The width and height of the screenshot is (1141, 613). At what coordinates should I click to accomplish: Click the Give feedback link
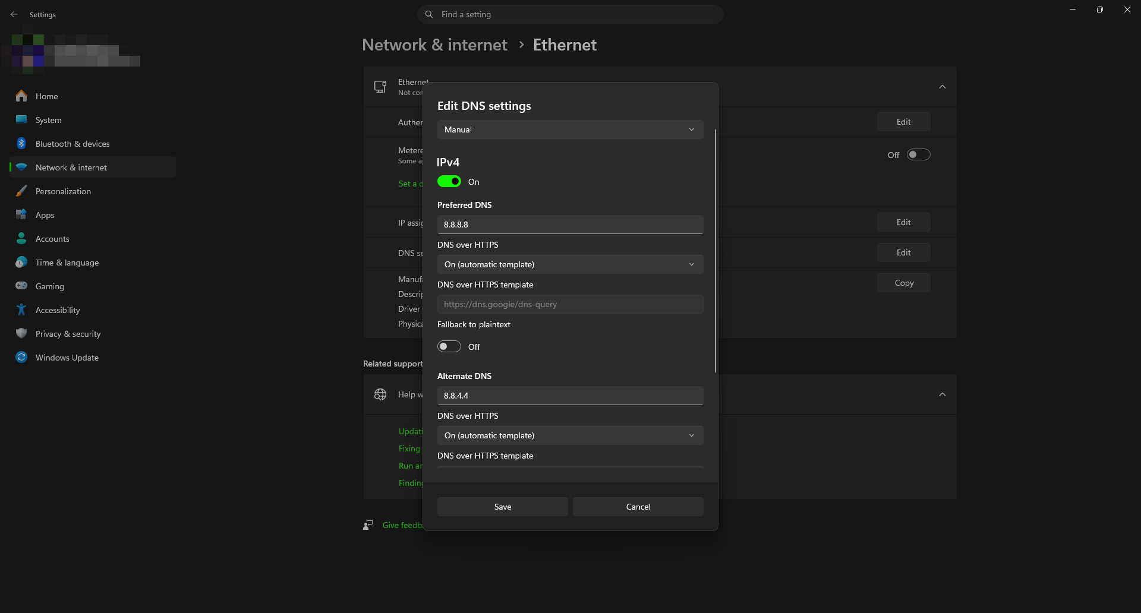tap(403, 525)
